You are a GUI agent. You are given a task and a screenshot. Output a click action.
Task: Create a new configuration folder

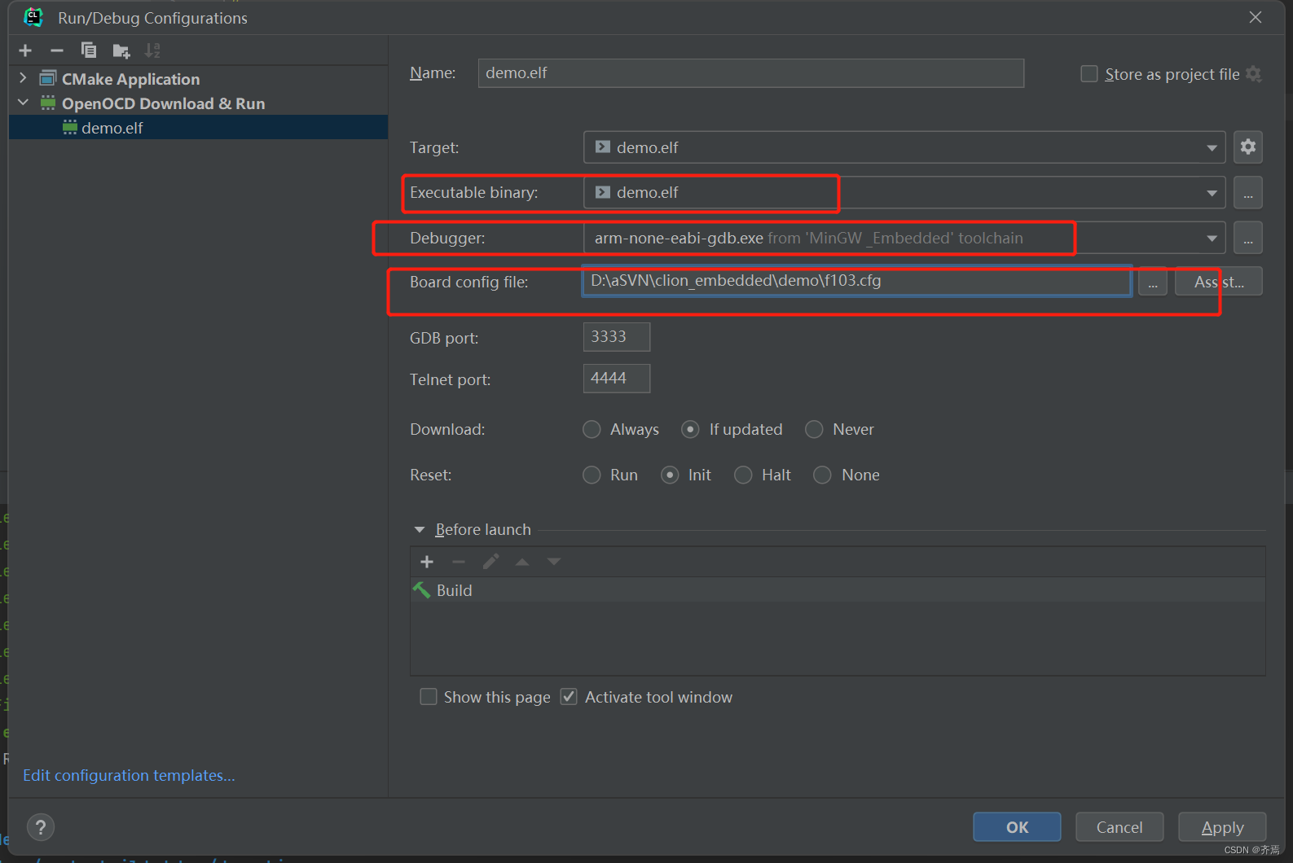[x=121, y=50]
